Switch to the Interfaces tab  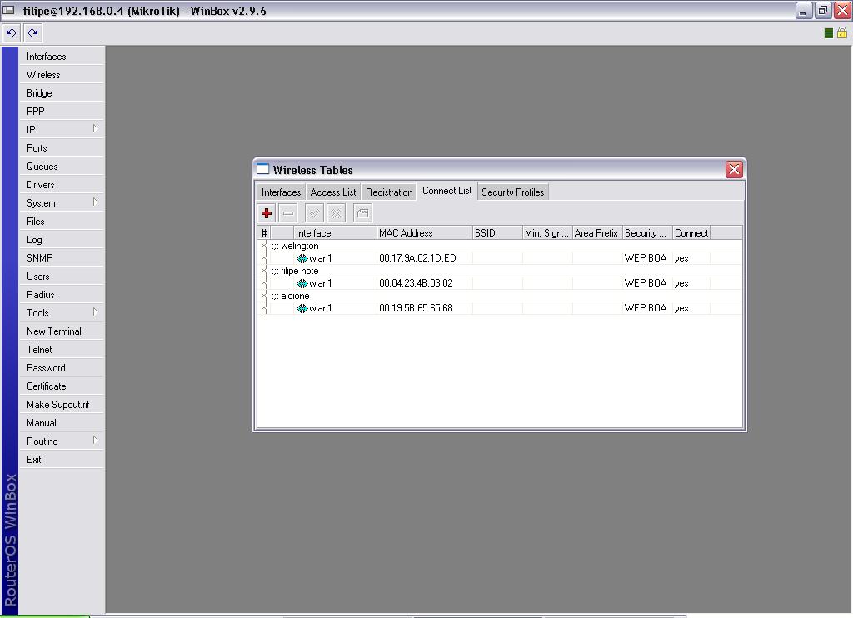(x=282, y=192)
